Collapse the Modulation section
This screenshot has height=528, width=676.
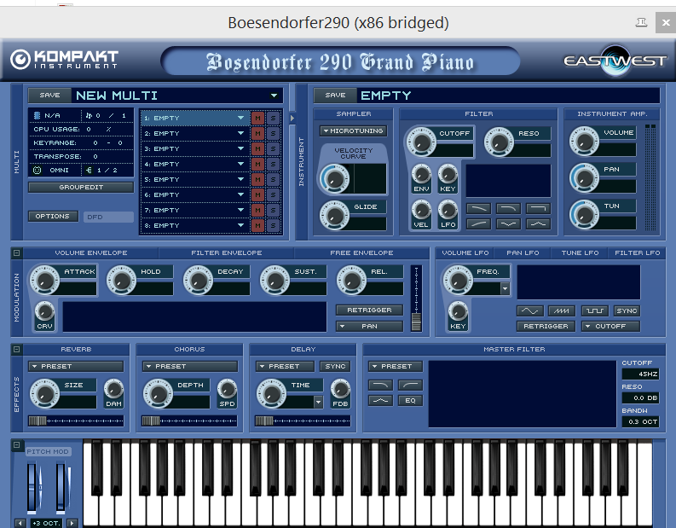coord(16,252)
